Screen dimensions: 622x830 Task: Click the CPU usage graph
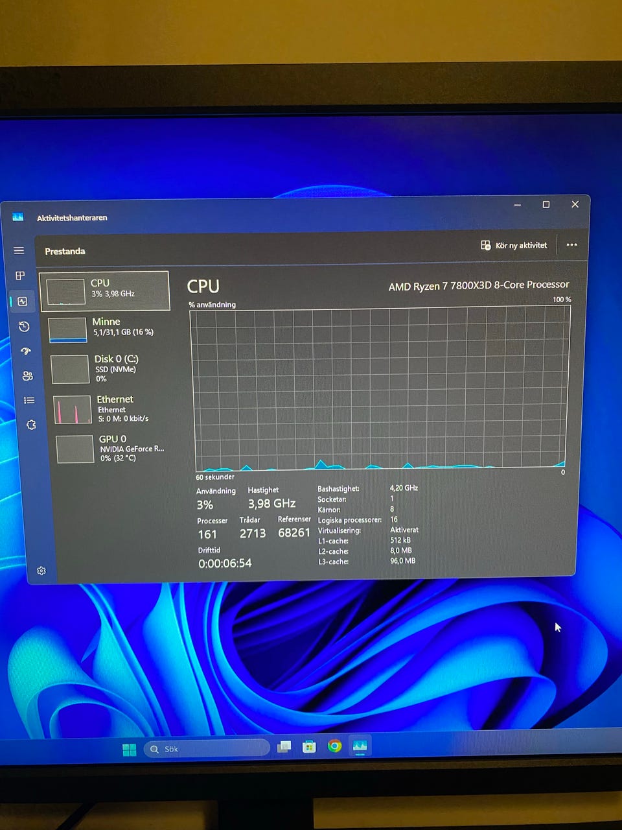click(x=380, y=389)
